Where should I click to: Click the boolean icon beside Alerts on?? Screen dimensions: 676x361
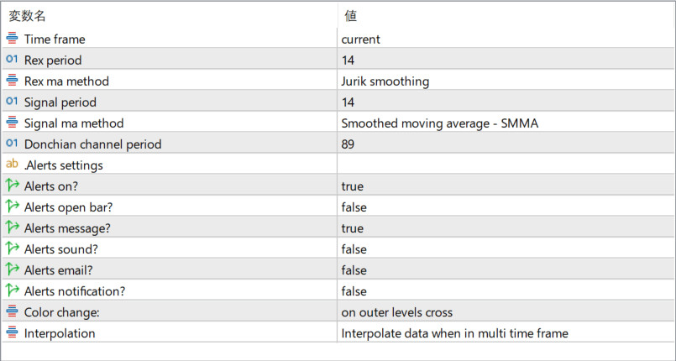(12, 186)
